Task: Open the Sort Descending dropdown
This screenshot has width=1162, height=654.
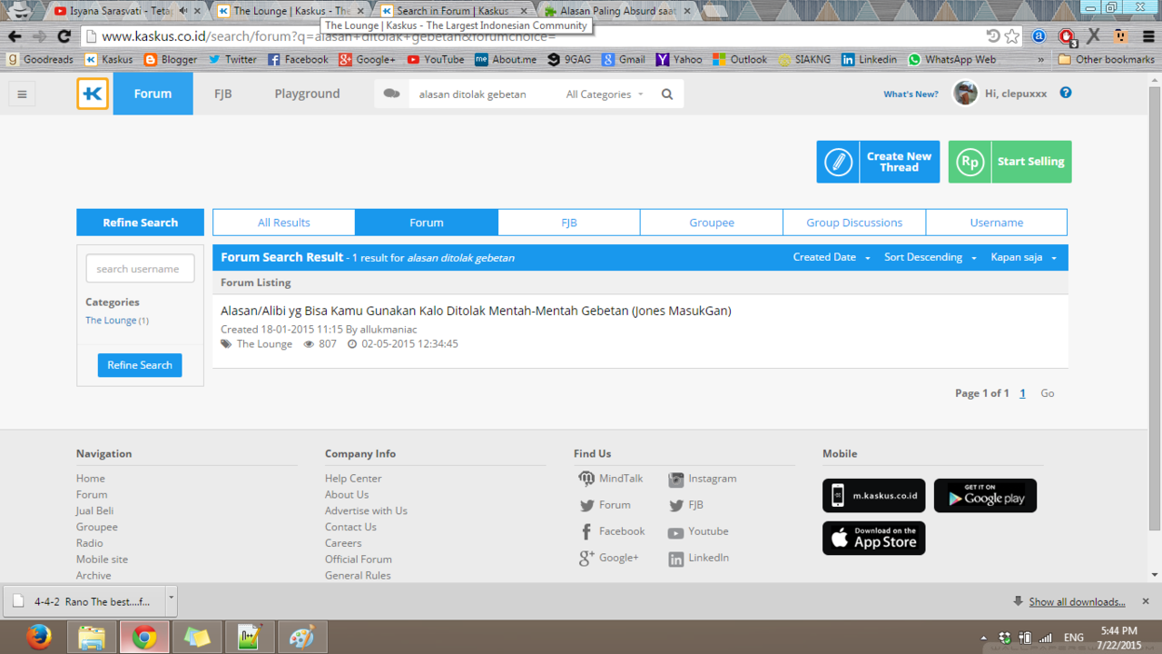Action: (x=931, y=257)
